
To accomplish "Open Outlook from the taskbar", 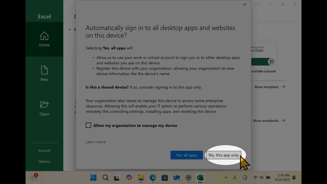I will click(x=177, y=177).
